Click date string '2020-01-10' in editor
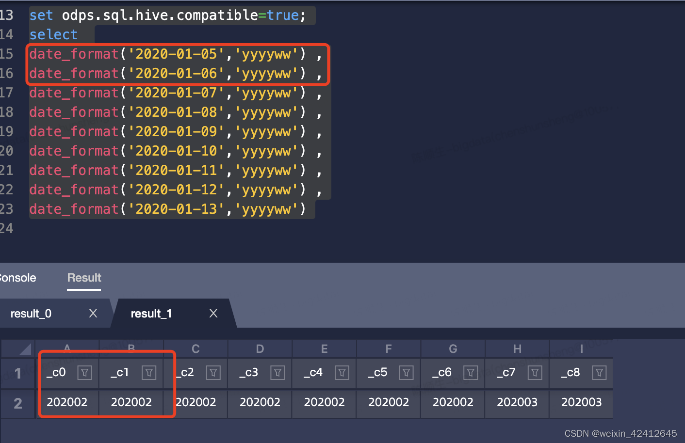Image resolution: width=685 pixels, height=443 pixels. 176,151
